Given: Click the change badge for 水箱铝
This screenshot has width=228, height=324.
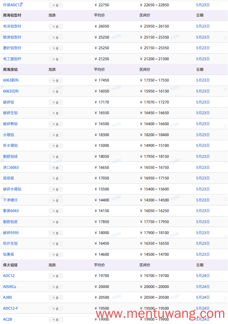Looking at the screenshot, I should [x=56, y=135].
